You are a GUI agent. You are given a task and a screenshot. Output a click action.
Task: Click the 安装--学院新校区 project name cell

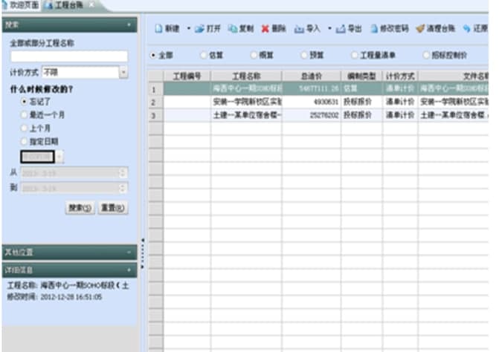point(246,102)
